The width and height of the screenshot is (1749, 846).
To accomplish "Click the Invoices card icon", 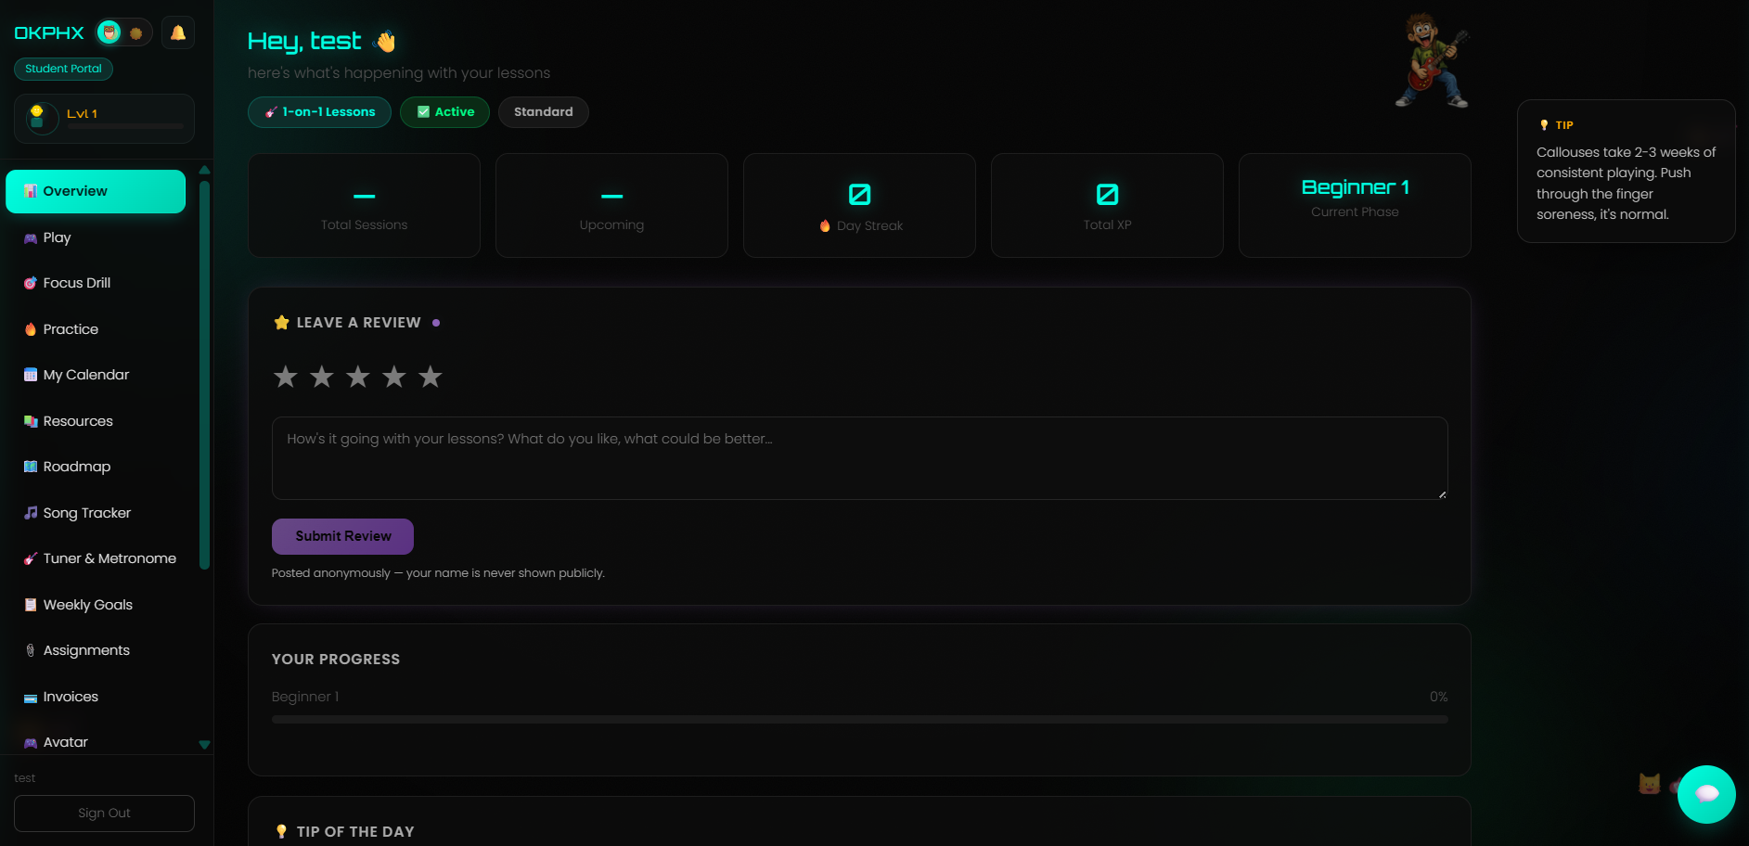I will [31, 698].
